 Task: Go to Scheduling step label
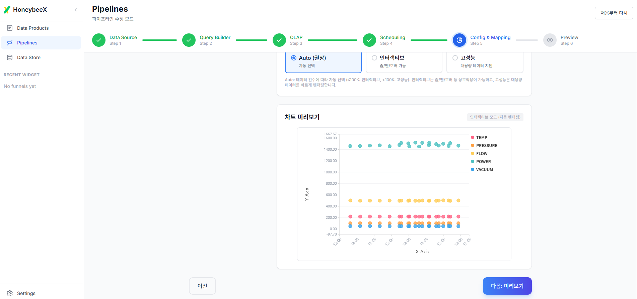[x=393, y=37]
